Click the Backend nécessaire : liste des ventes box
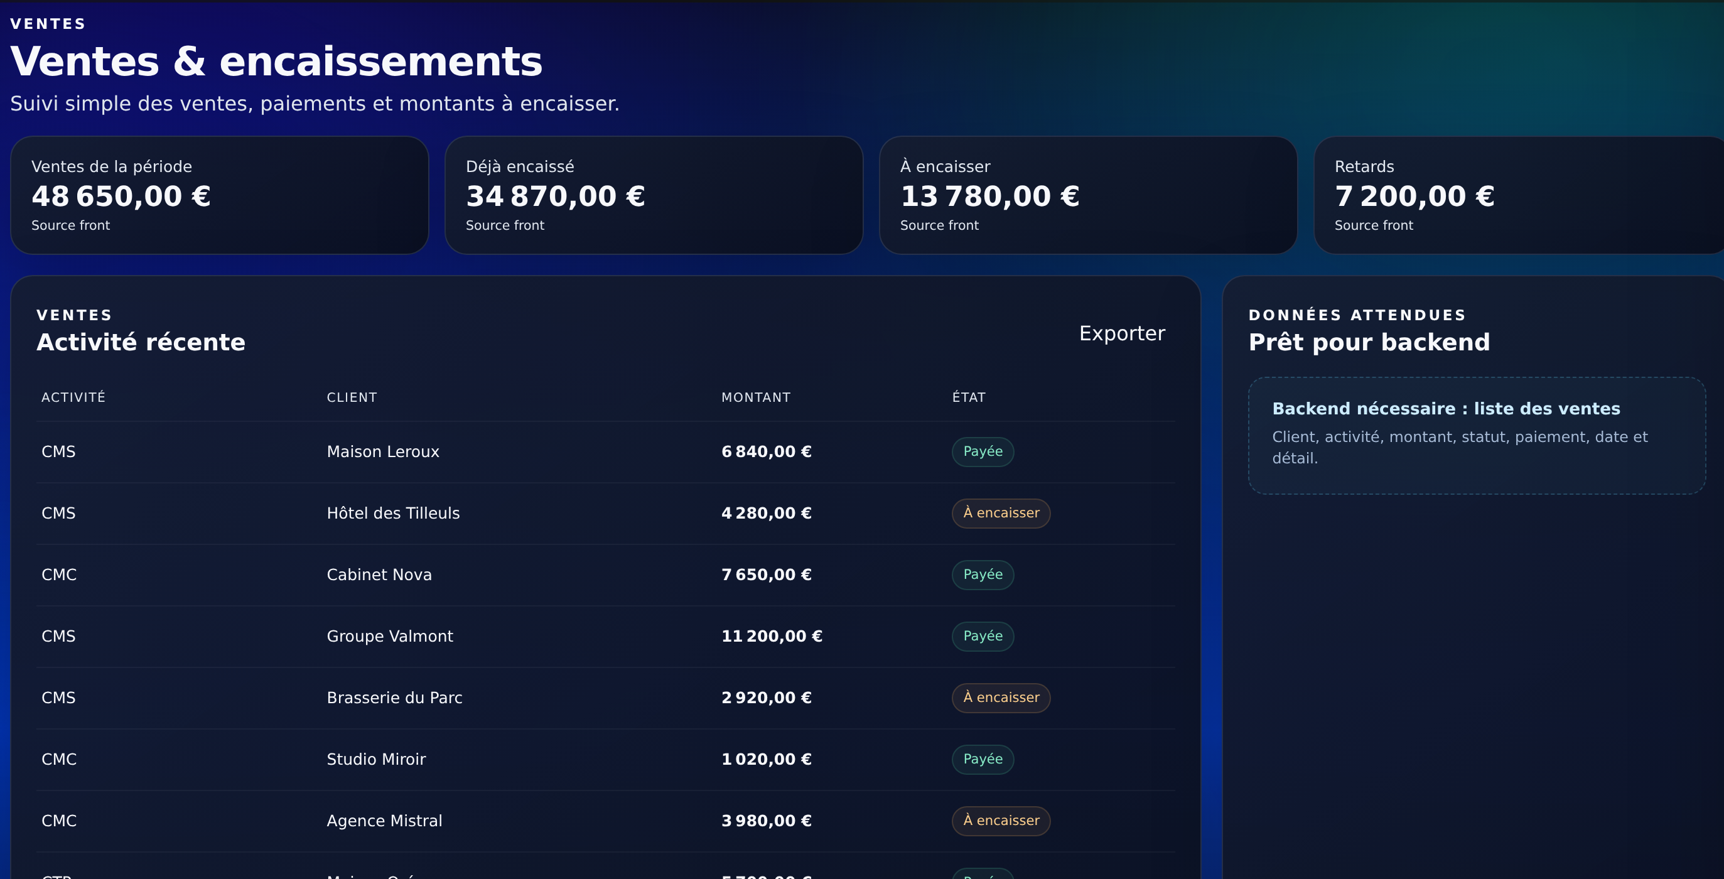 click(1477, 436)
